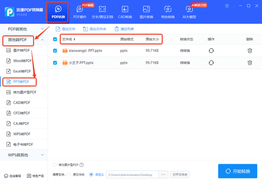
Task: Click 打开文件夹 button
Action: pyautogui.click(x=180, y=175)
